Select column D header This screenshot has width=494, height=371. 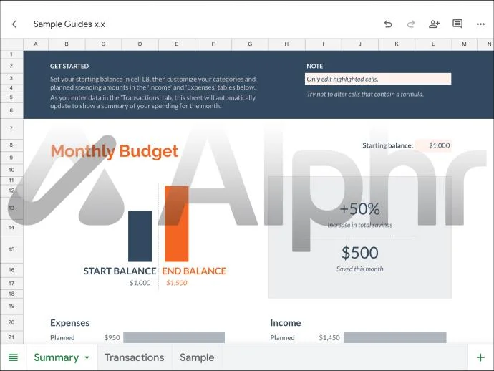[x=140, y=44]
